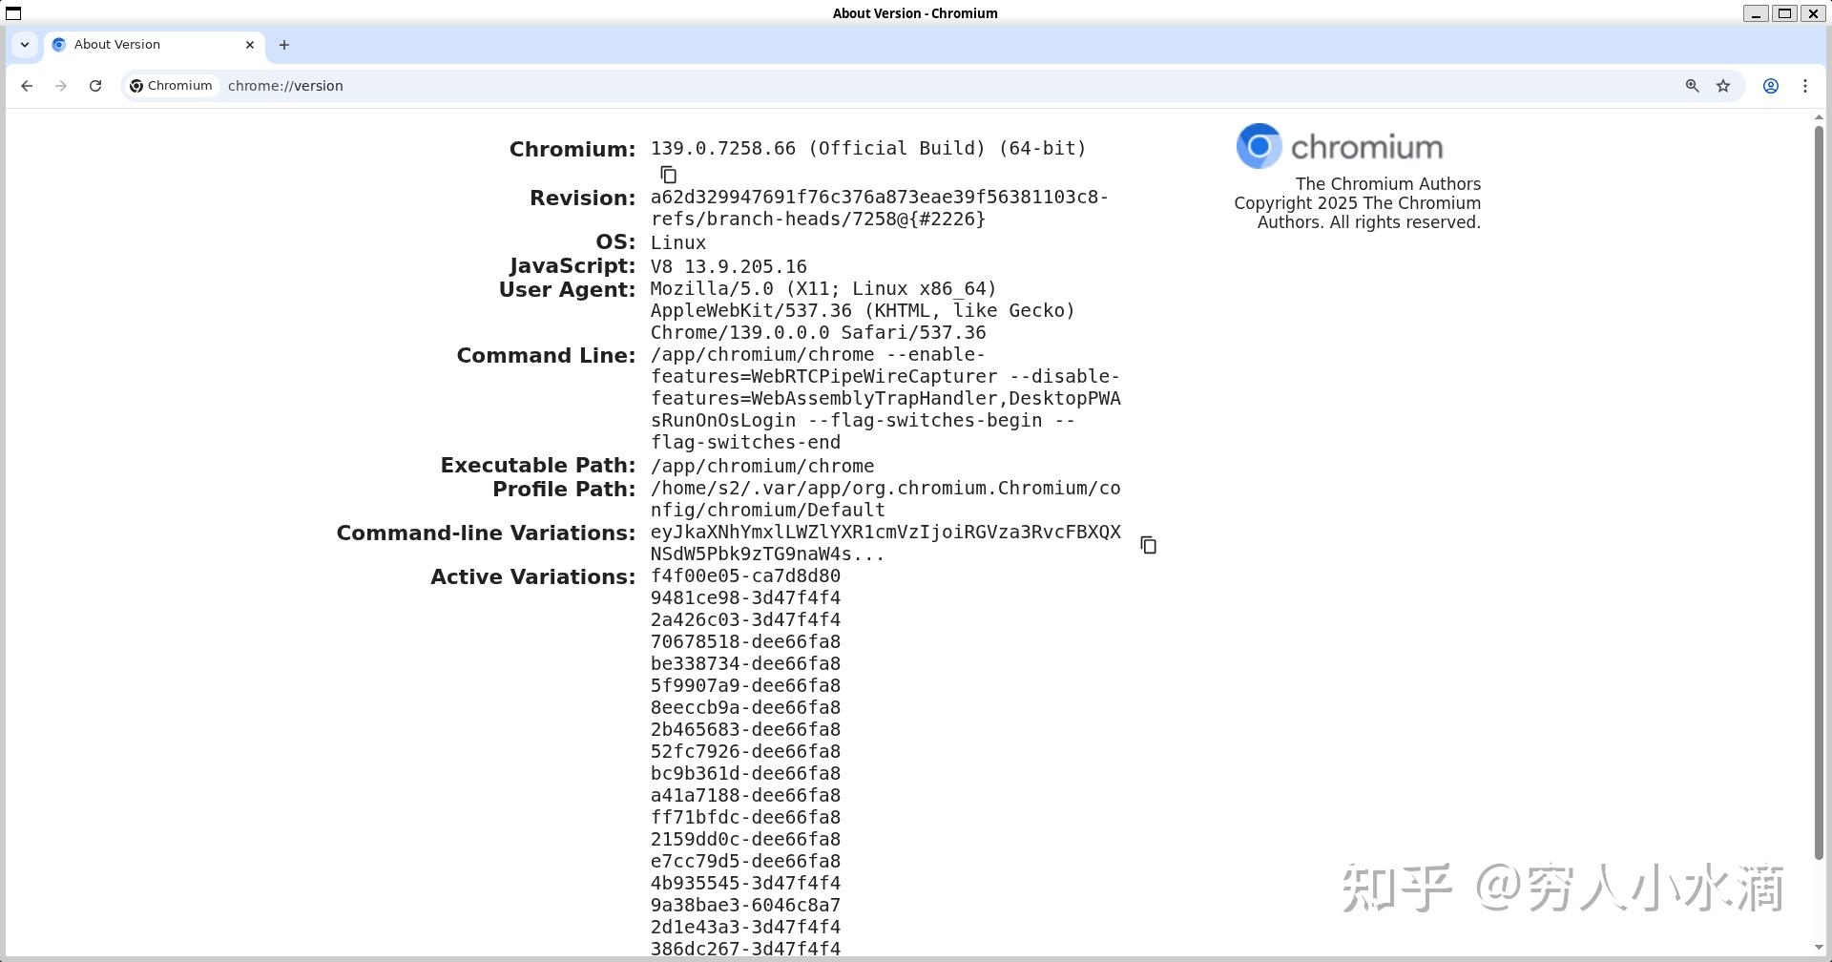Click the page reload icon
This screenshot has width=1832, height=962.
[x=95, y=86]
